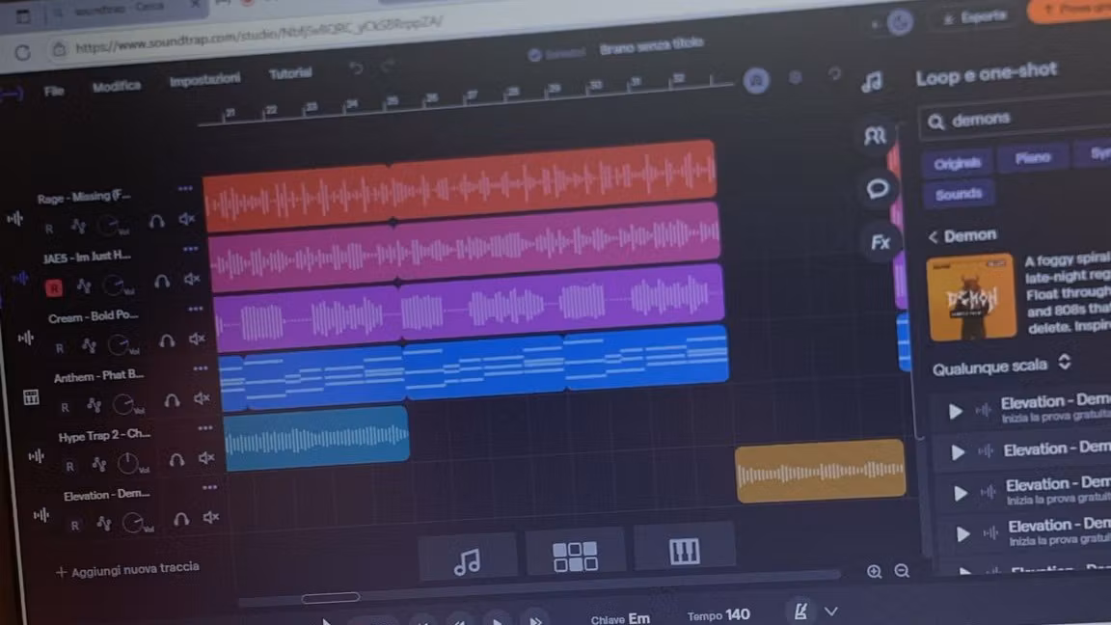The width and height of the screenshot is (1111, 625).
Task: Open the Modifica menu
Action: [116, 86]
